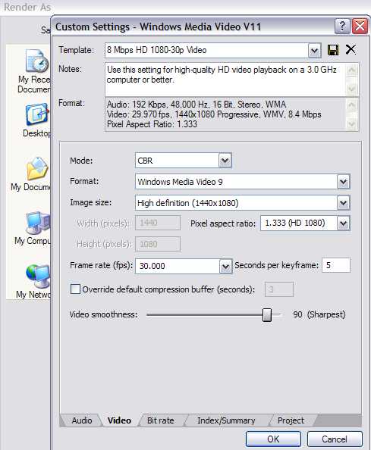Switch to the Bit rate tab
This screenshot has width=371, height=450.
pyautogui.click(x=161, y=420)
